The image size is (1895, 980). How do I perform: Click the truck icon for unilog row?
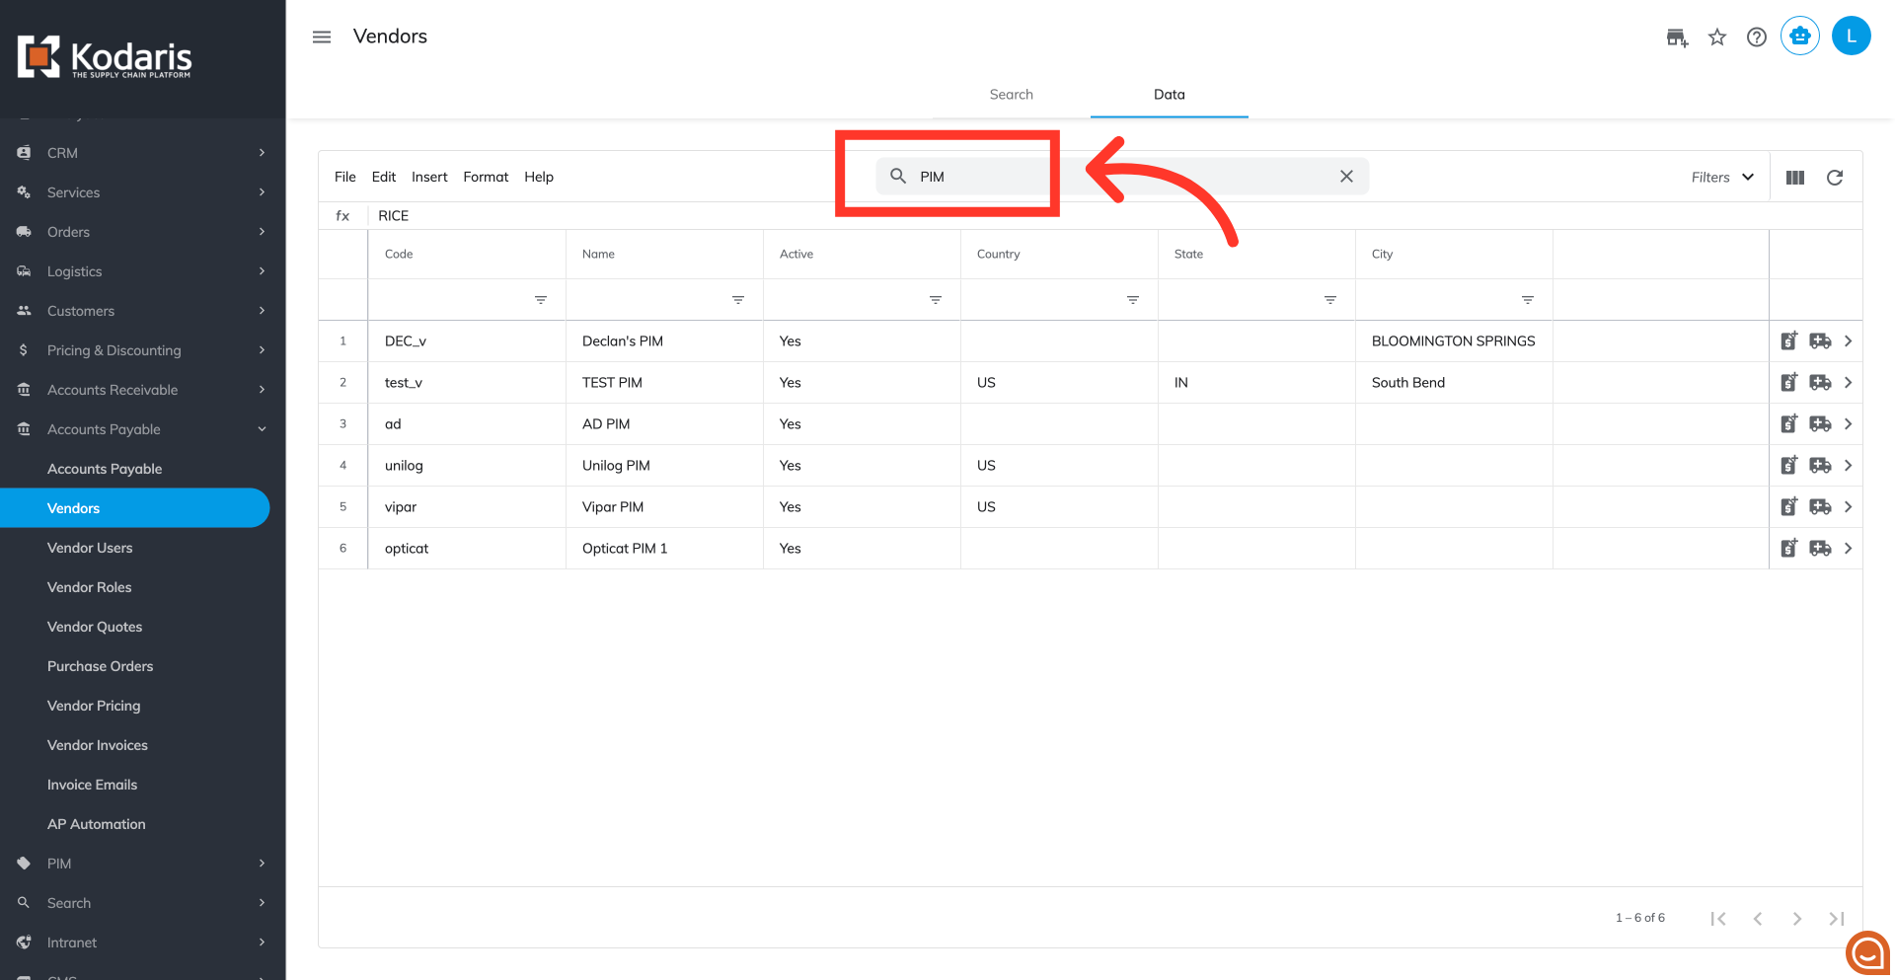coord(1821,466)
